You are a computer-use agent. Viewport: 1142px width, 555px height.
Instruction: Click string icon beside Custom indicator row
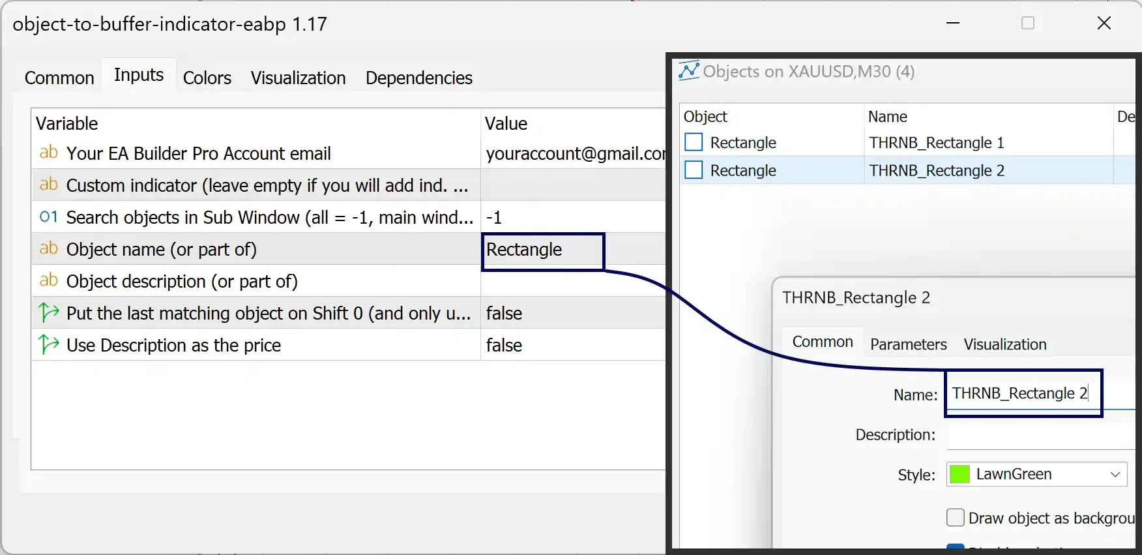pos(49,185)
